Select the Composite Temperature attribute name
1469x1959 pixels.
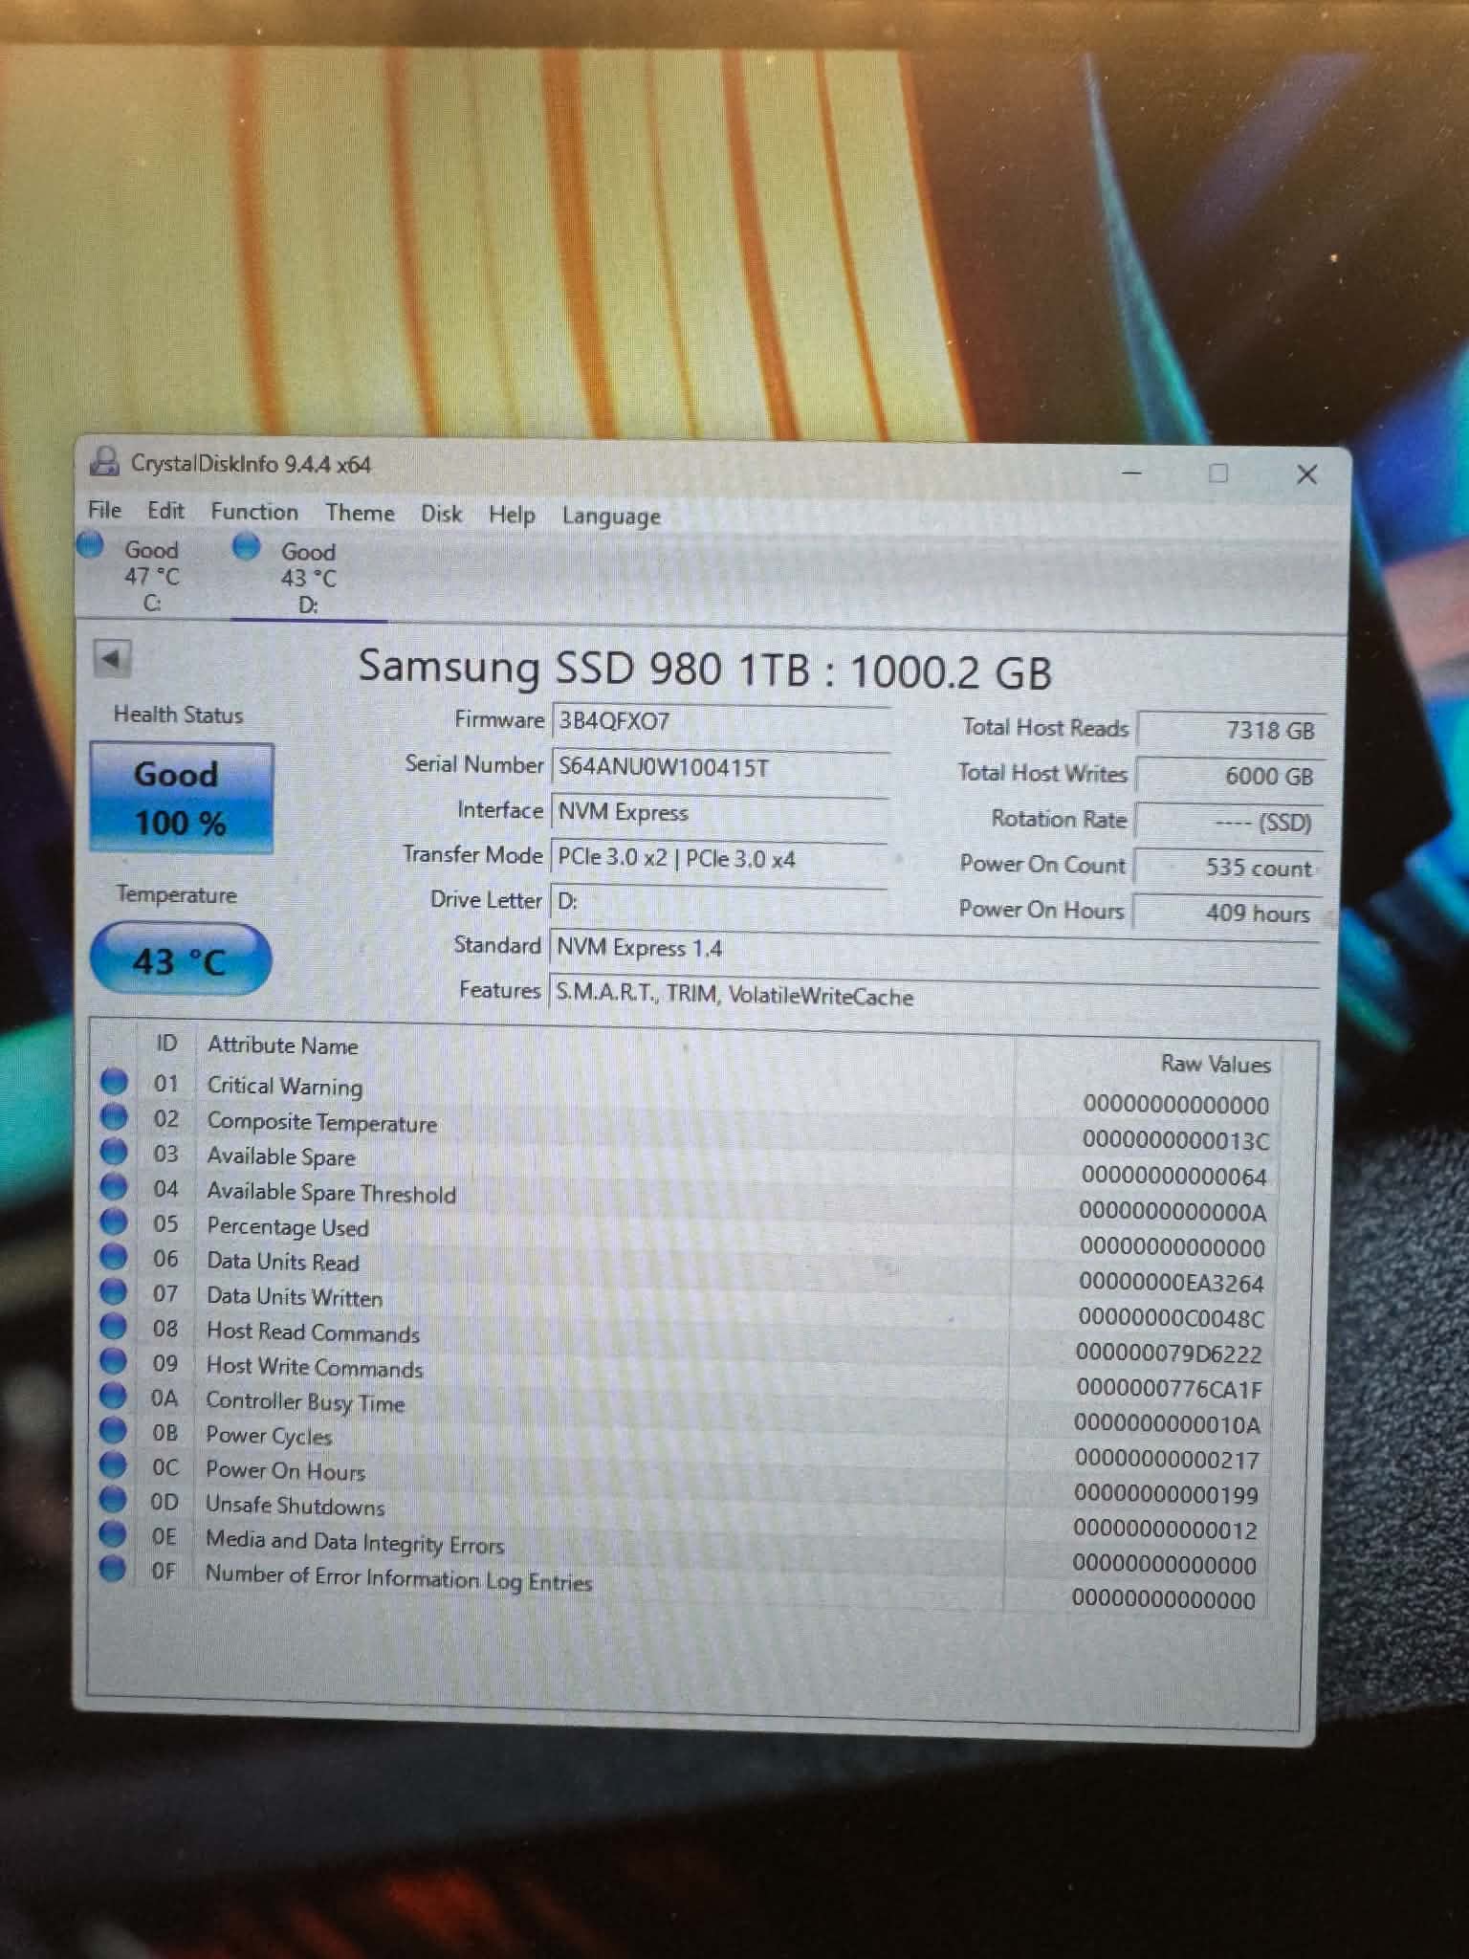pyautogui.click(x=321, y=1122)
